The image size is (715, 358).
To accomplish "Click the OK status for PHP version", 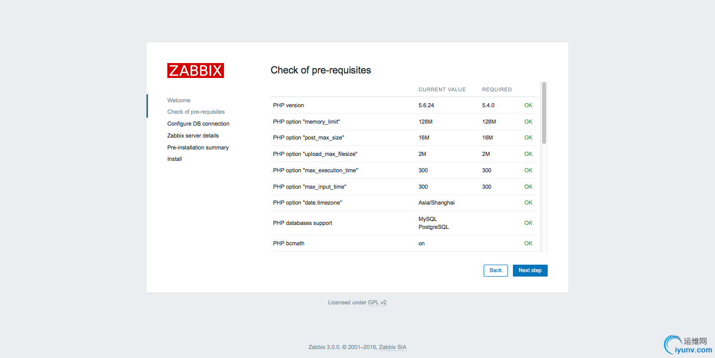I will pos(528,105).
